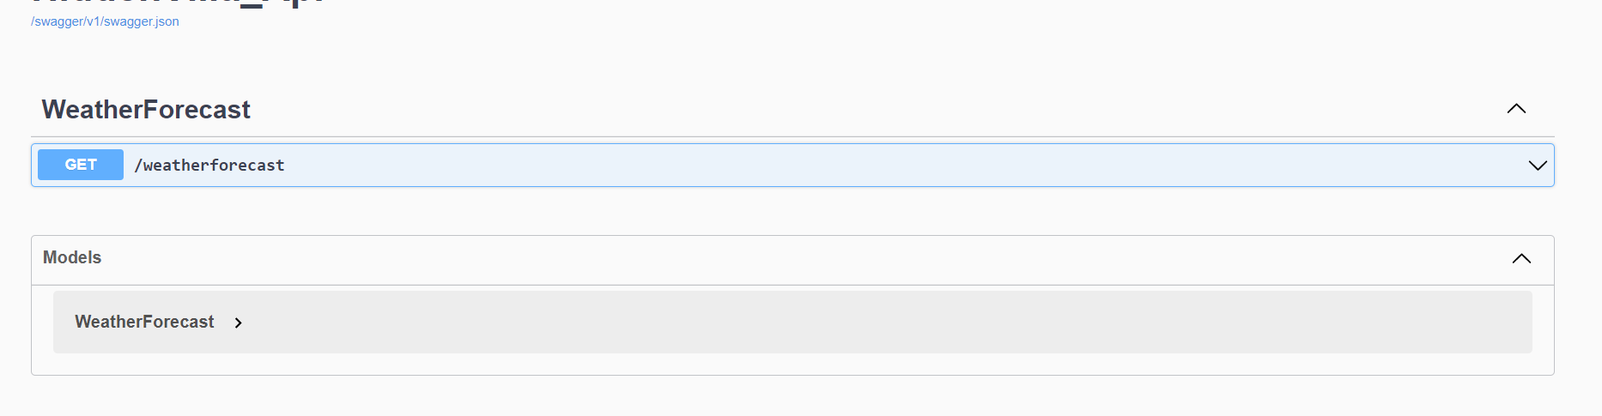Click the blue GET method badge
This screenshot has height=416, width=1602.
[x=81, y=165]
